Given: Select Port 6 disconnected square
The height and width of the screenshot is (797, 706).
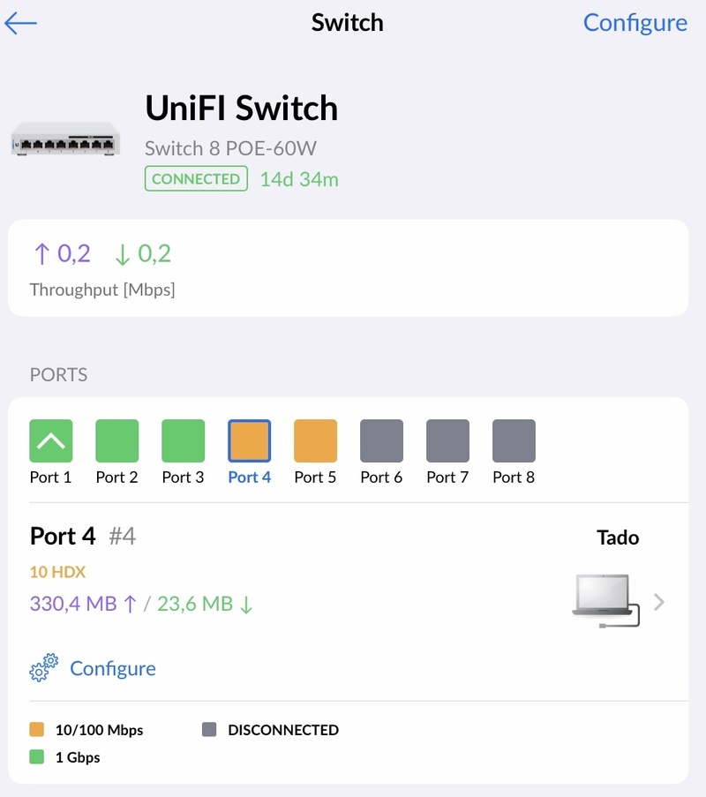Looking at the screenshot, I should (381, 440).
